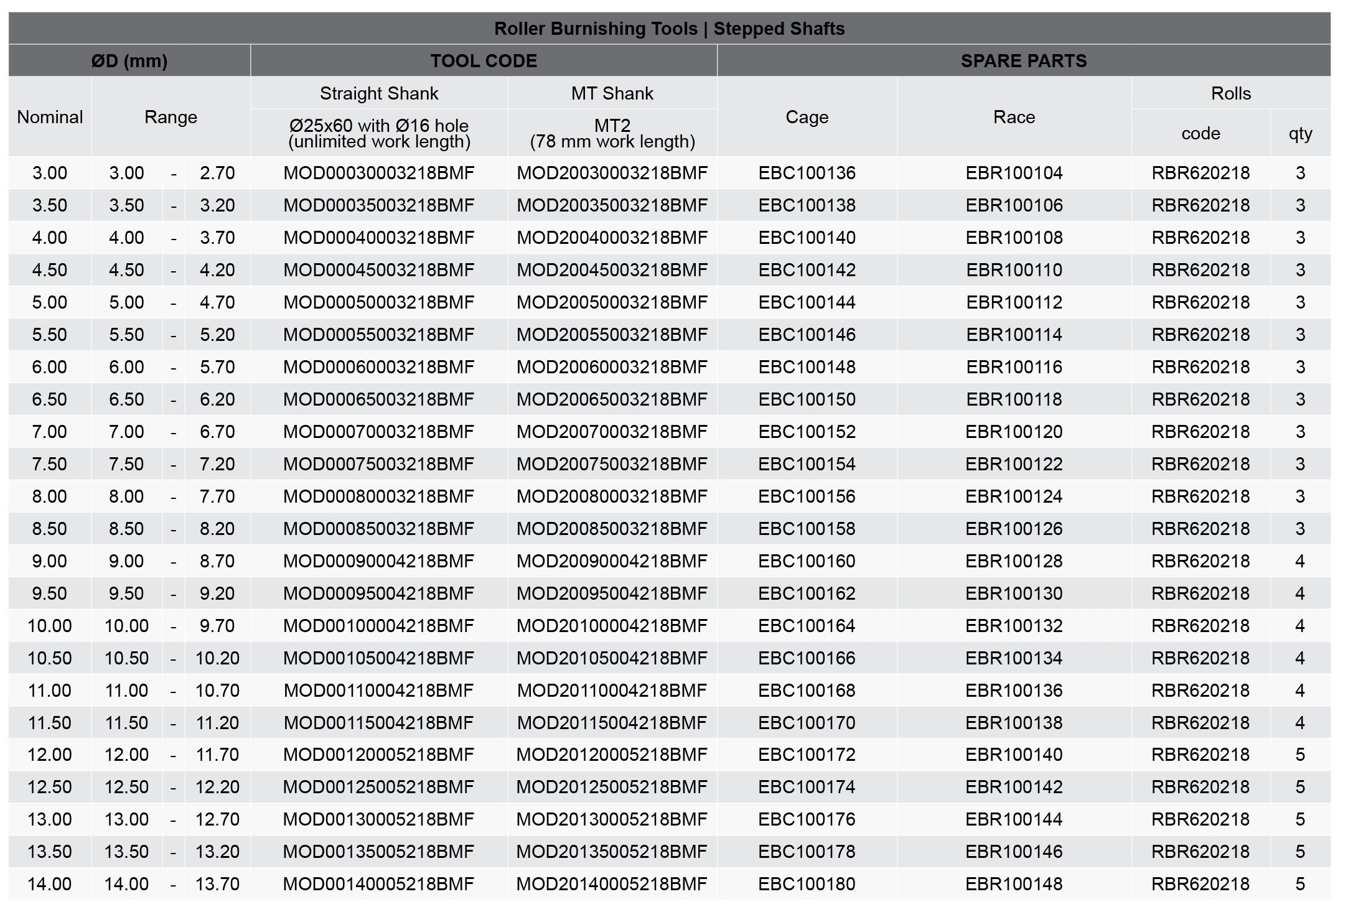Select the 'TOOL CODE' header cell
This screenshot has width=1348, height=917.
pyautogui.click(x=484, y=61)
